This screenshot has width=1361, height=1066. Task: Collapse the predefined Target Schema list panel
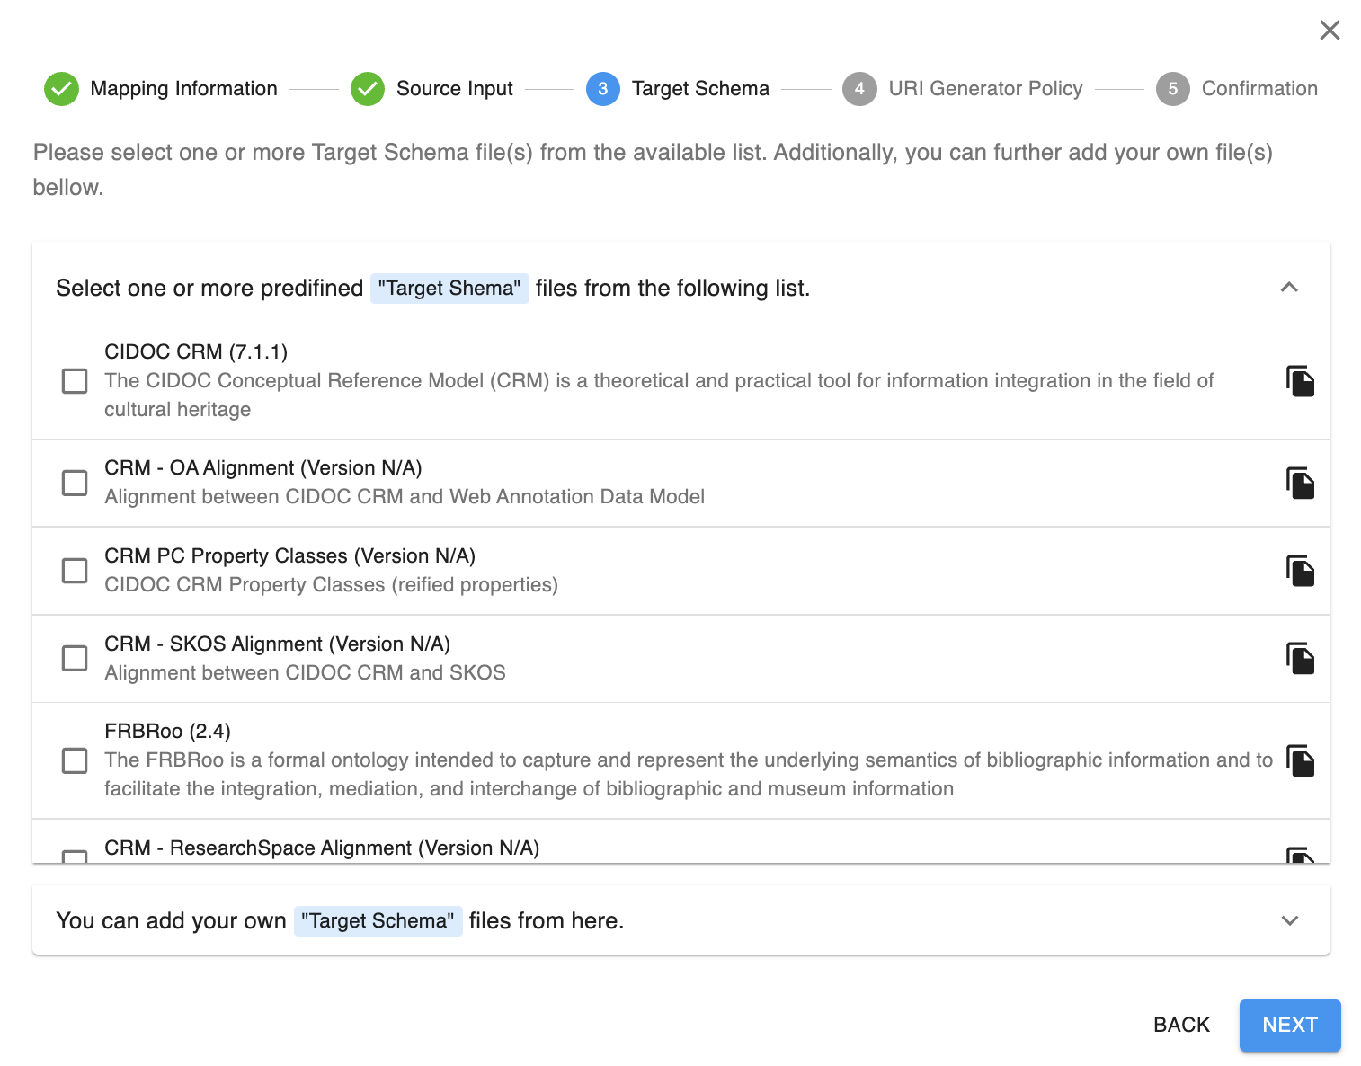[1289, 288]
